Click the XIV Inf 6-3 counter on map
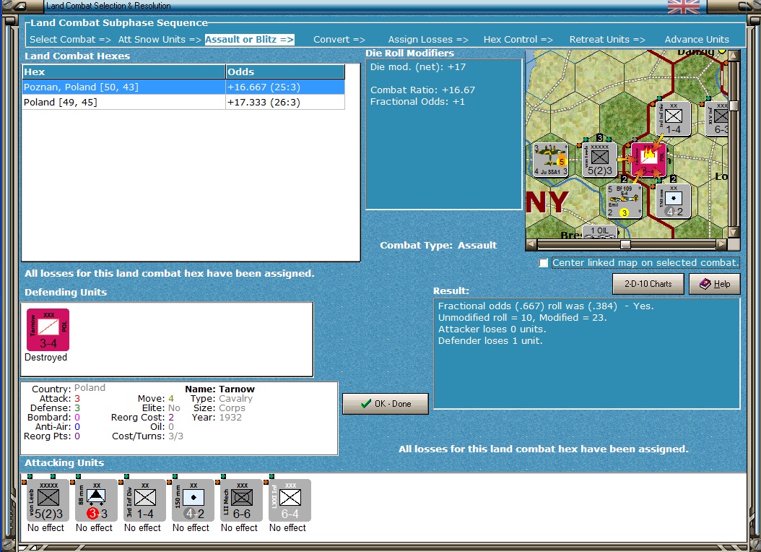 (x=717, y=119)
